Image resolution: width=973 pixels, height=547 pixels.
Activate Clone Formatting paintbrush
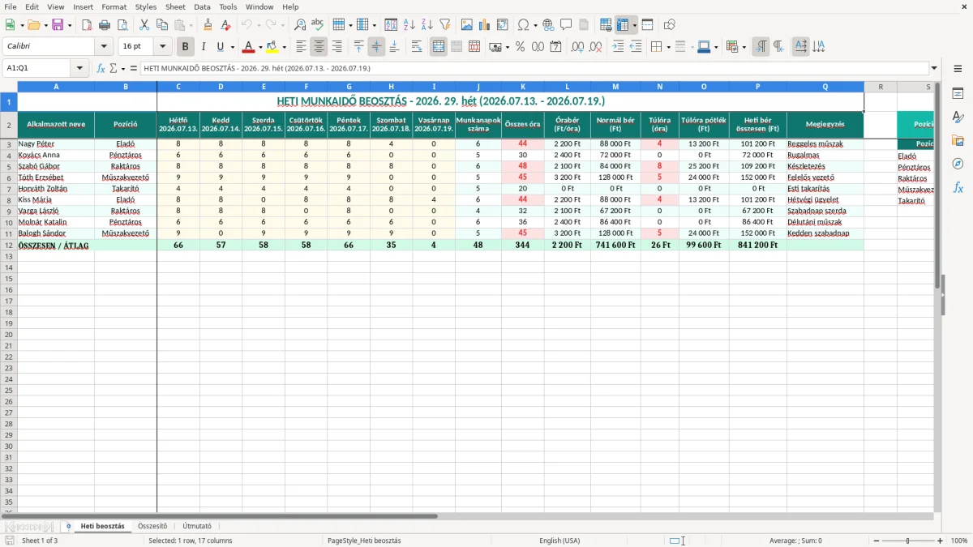pyautogui.click(x=208, y=25)
